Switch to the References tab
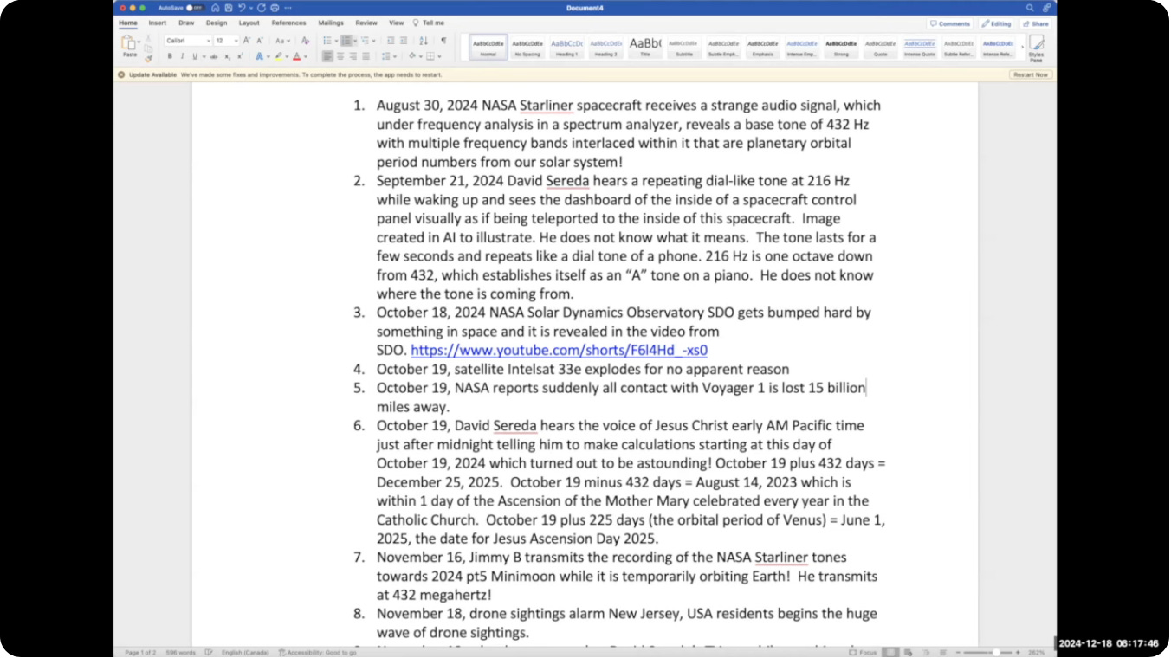Image resolution: width=1171 pixels, height=658 pixels. tap(288, 23)
